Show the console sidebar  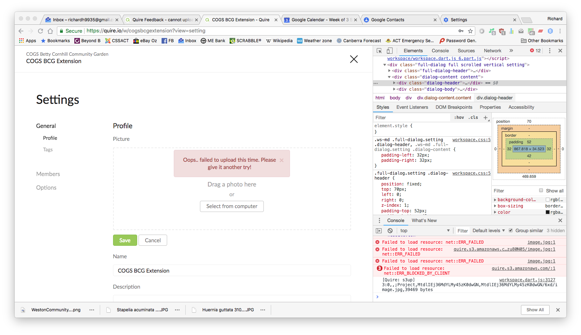pos(379,231)
